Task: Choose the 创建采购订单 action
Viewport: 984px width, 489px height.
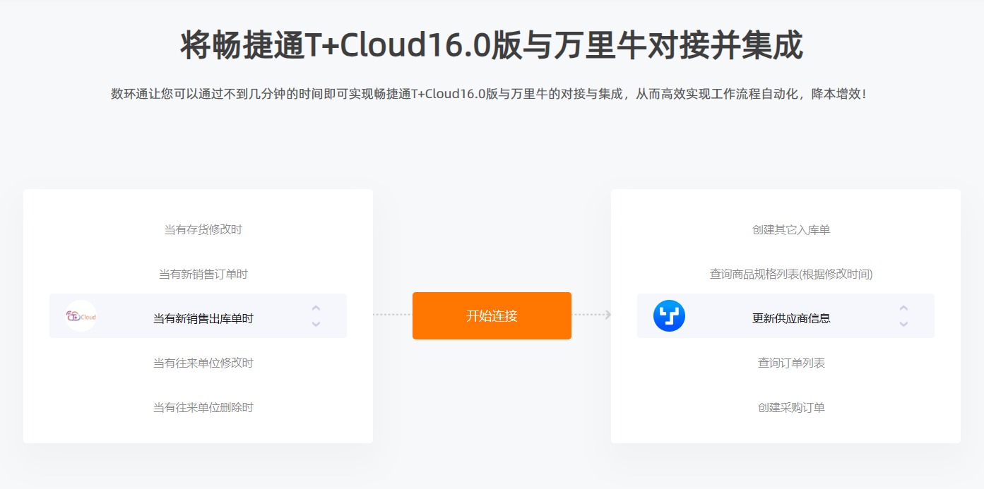Action: click(791, 407)
